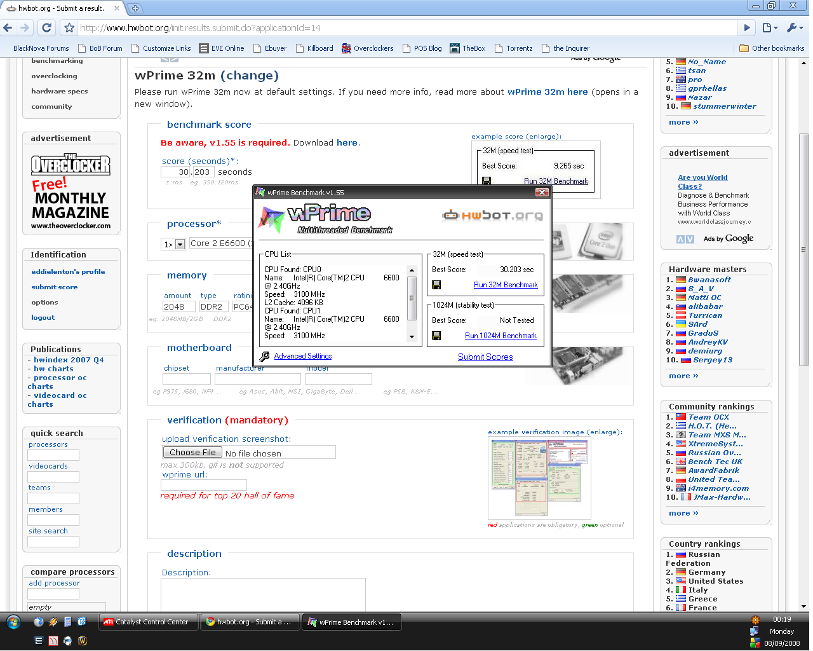Reload the hwbot page

tap(46, 28)
